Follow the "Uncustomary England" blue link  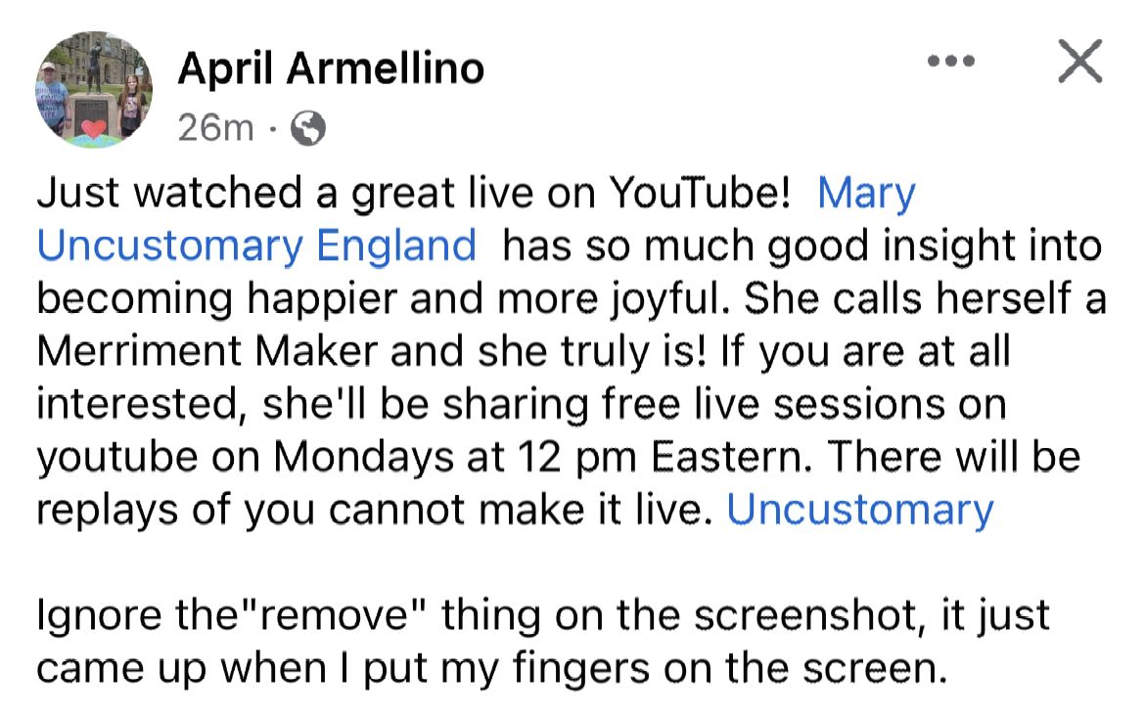pyautogui.click(x=256, y=246)
